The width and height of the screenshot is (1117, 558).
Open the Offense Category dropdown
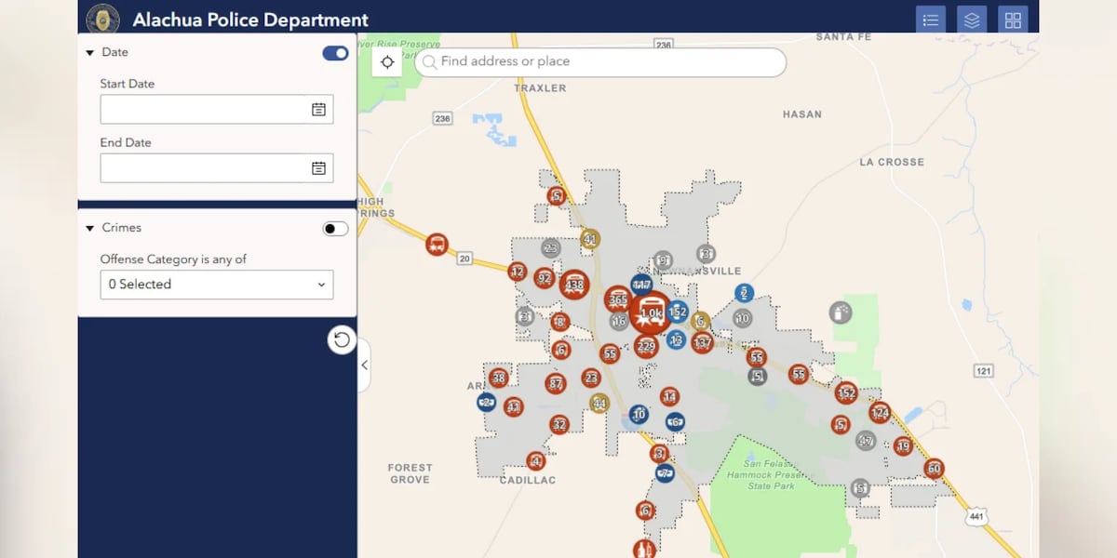coord(217,285)
